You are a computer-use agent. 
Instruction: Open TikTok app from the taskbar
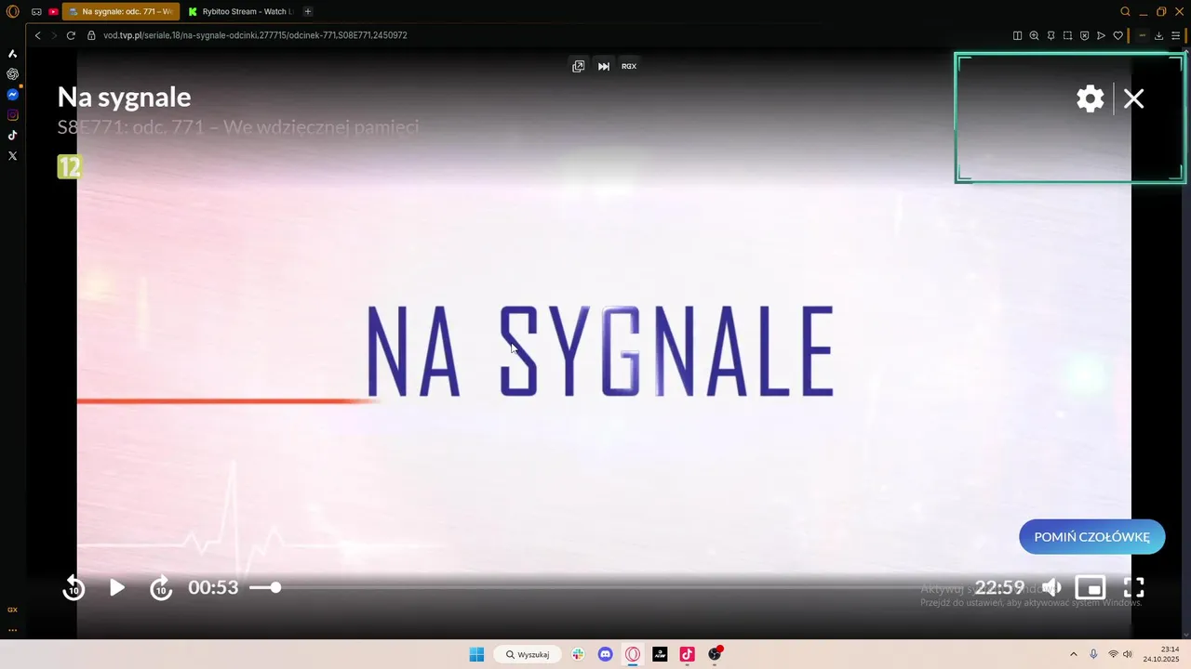pos(687,654)
